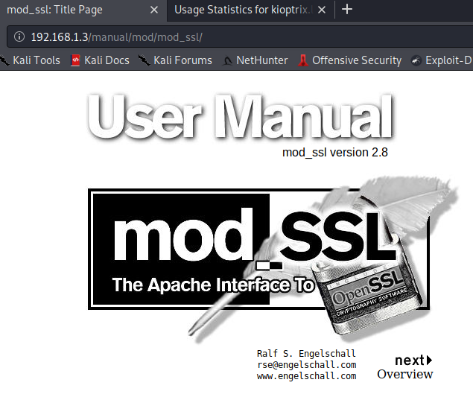Click the Exploit-DB bookmark icon

click(x=416, y=60)
